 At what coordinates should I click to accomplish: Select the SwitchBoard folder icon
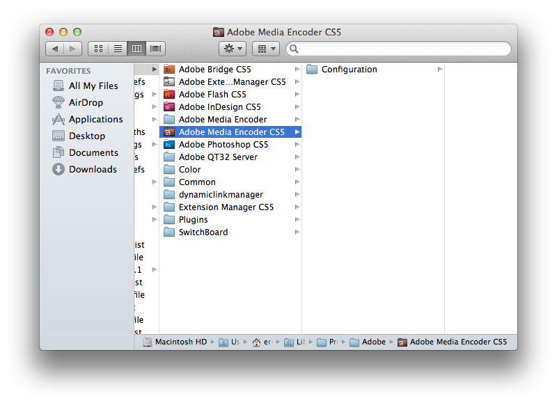click(x=169, y=232)
